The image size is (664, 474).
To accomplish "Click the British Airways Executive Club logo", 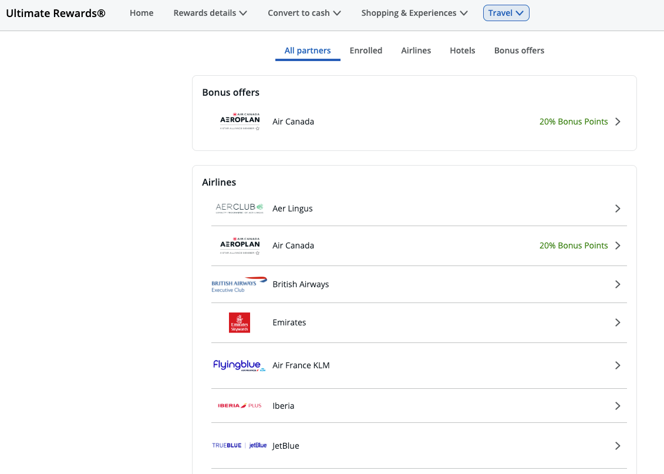I will (x=240, y=285).
